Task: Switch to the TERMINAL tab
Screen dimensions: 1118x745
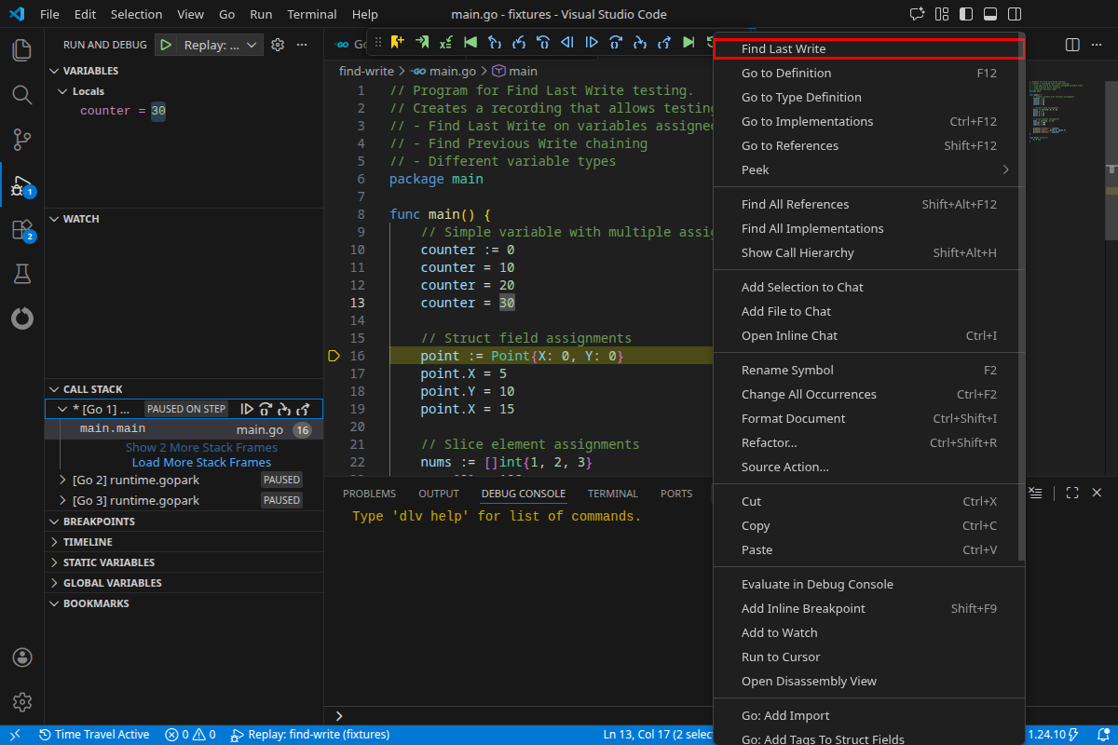Action: click(612, 493)
